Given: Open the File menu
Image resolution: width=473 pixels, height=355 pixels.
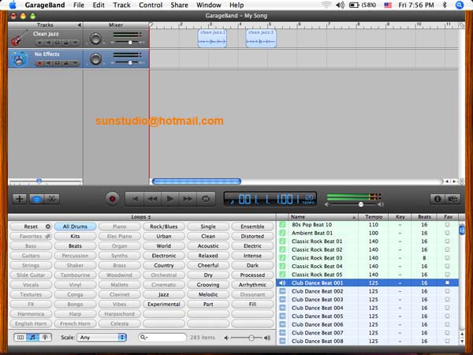Looking at the screenshot, I should click(x=79, y=6).
